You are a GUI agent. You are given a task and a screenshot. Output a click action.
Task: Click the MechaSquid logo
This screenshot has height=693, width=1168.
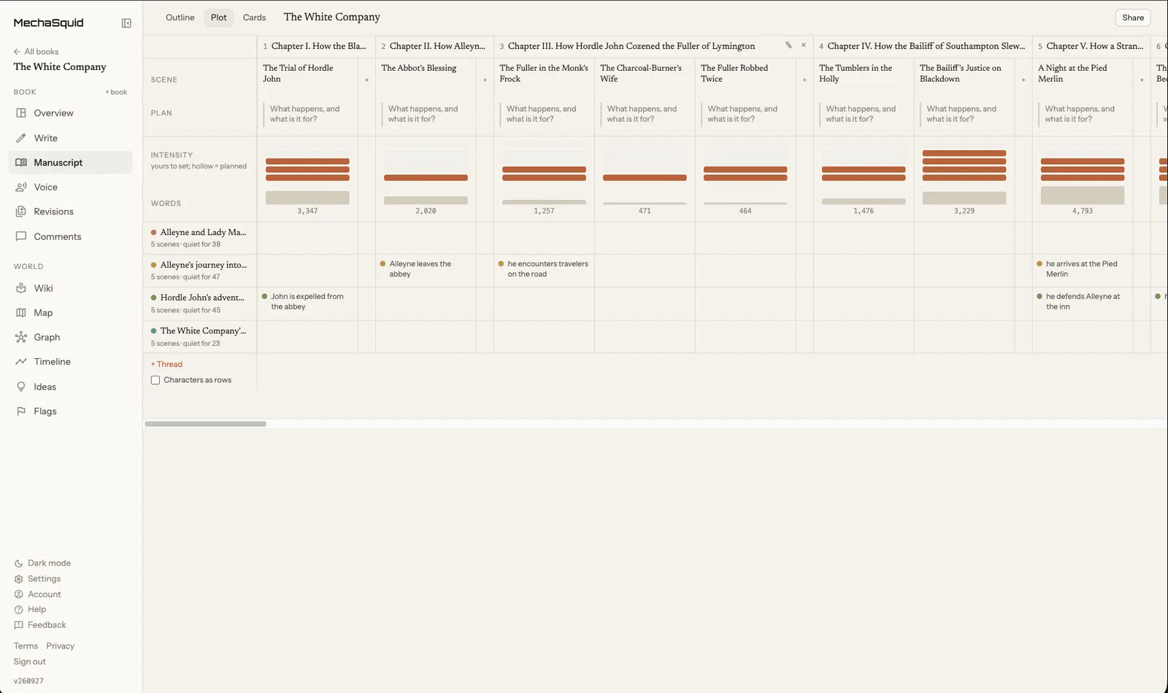coord(48,23)
